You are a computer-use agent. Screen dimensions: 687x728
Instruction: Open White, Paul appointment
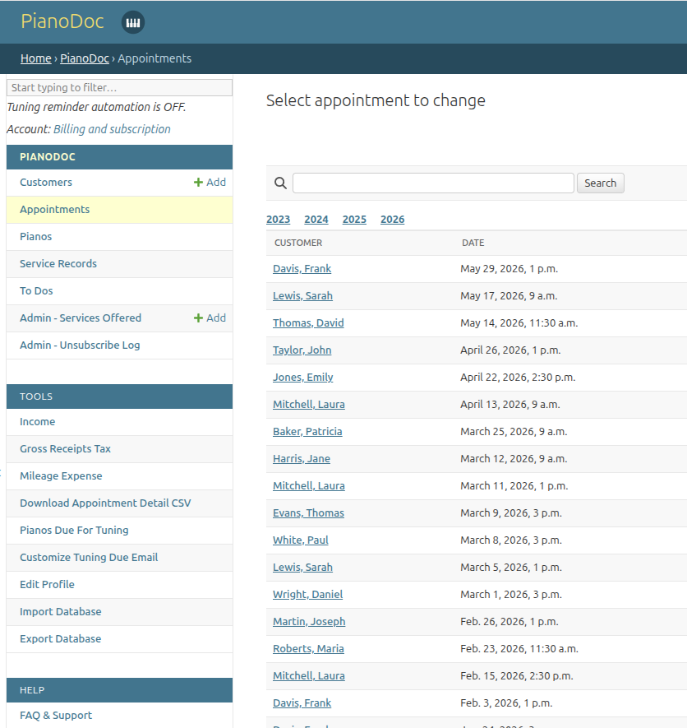(x=301, y=540)
